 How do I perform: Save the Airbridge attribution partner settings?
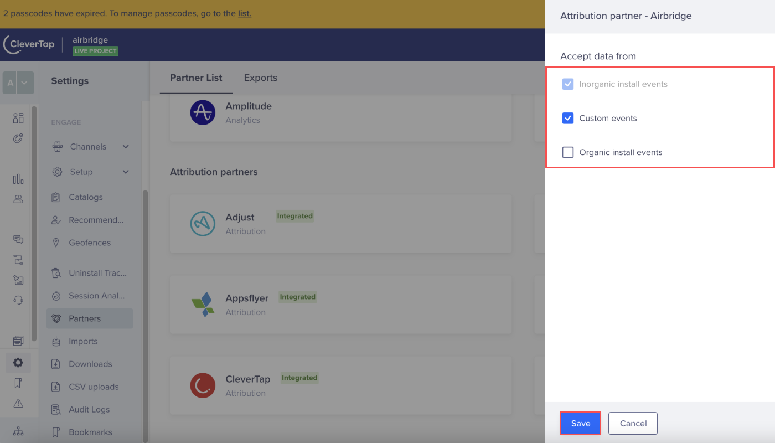[x=581, y=424]
